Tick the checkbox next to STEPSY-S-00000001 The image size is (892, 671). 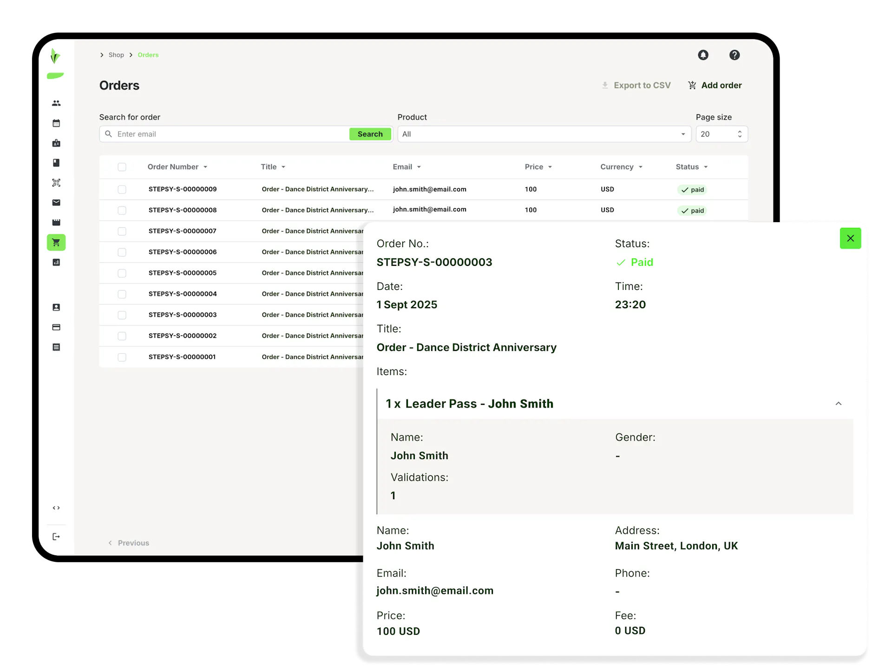pyautogui.click(x=122, y=357)
